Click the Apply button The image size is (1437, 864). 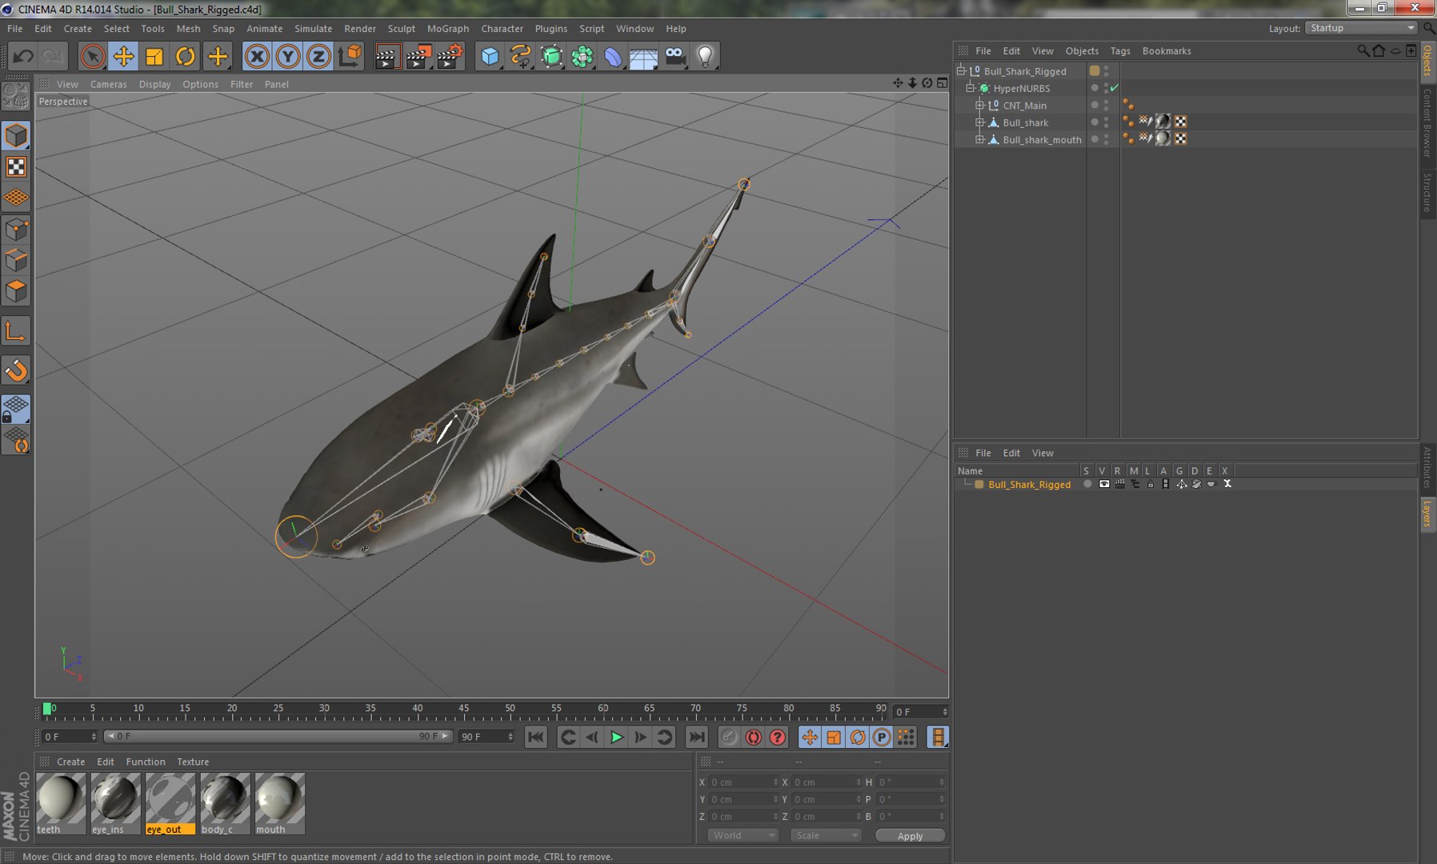tap(910, 836)
